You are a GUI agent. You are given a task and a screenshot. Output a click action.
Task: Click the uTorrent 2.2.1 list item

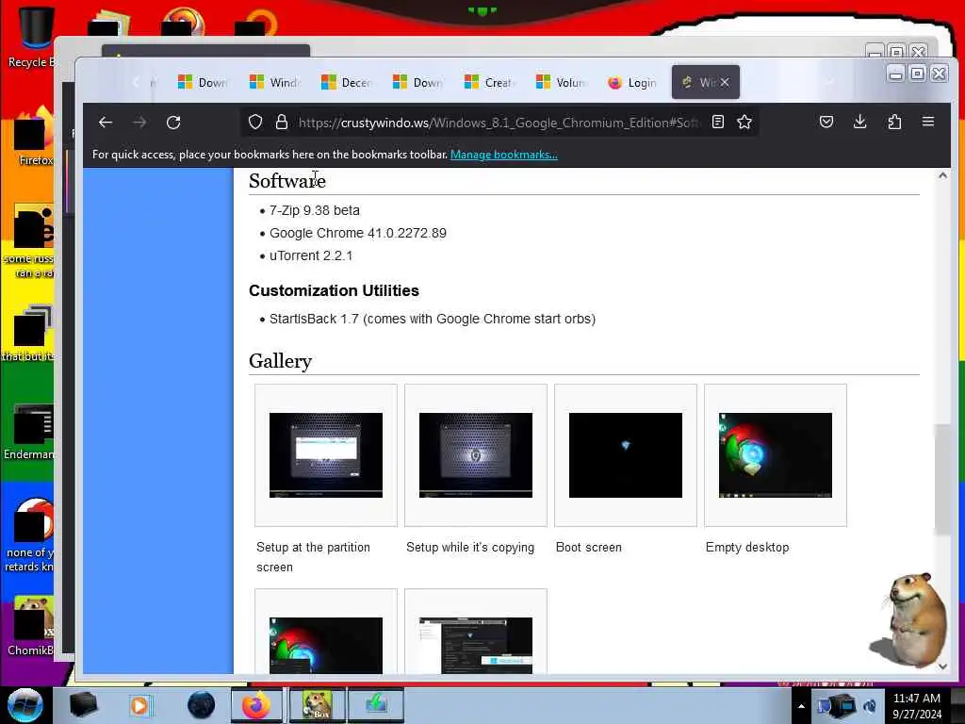[311, 255]
